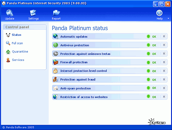The height and width of the screenshot is (130, 172).
Task: Click the Firewall protection brick wall icon
Action: click(56, 62)
